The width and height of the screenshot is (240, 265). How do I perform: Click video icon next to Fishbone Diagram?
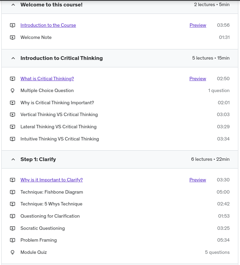click(x=13, y=192)
